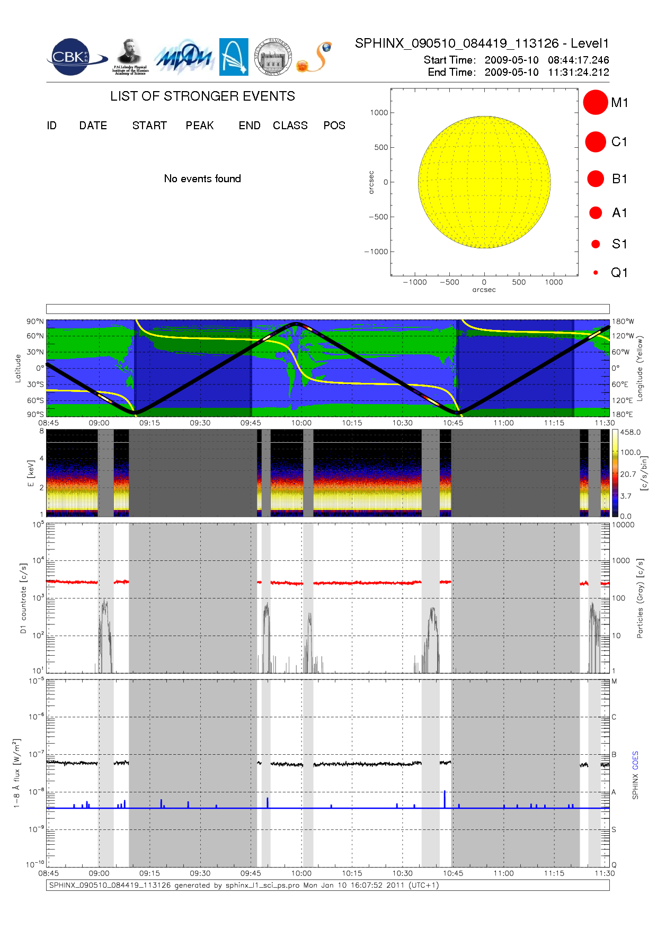Click the End Time value 11:31:24.212

(x=579, y=72)
